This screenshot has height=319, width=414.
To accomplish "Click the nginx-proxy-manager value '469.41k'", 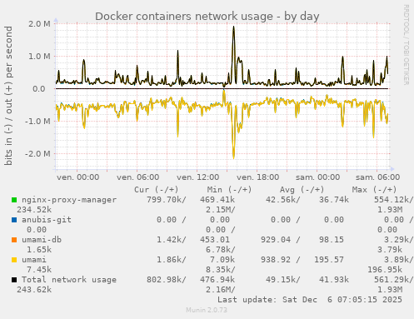I will pyautogui.click(x=217, y=200).
